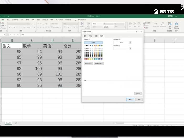184x138 pixels.
Task: Click the dialog help question mark
Action: click(136, 32)
